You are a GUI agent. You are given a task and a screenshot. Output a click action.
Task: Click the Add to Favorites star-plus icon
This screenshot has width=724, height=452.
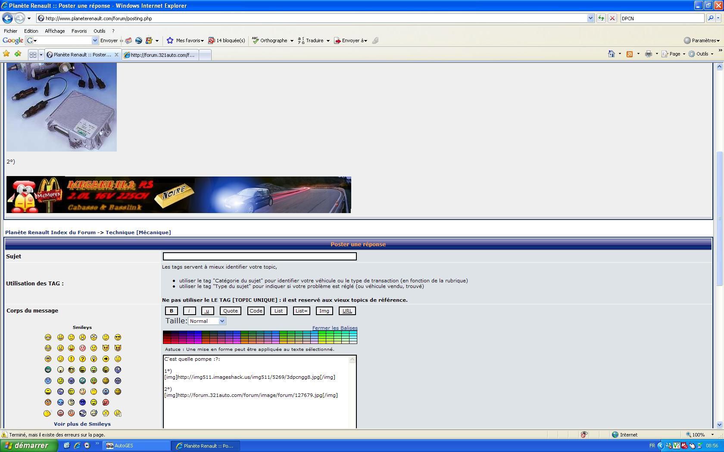[x=18, y=54]
